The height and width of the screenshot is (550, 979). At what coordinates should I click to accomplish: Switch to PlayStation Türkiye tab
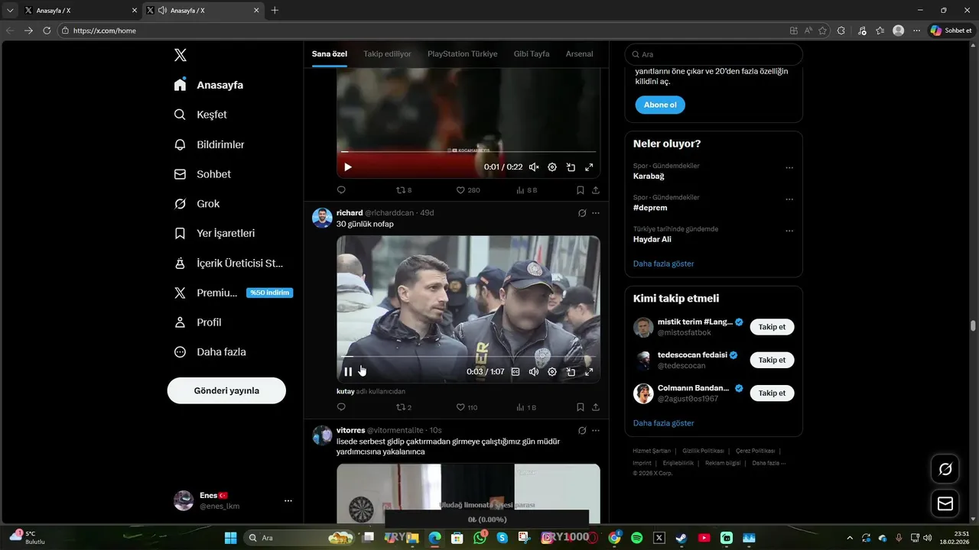point(463,54)
